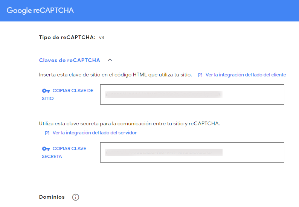Toggle the Claves de reCAPTCHA heading

click(69, 60)
